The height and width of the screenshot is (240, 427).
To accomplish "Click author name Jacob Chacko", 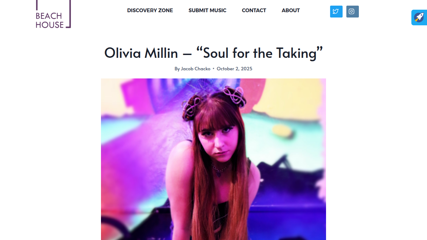I will pyautogui.click(x=196, y=69).
